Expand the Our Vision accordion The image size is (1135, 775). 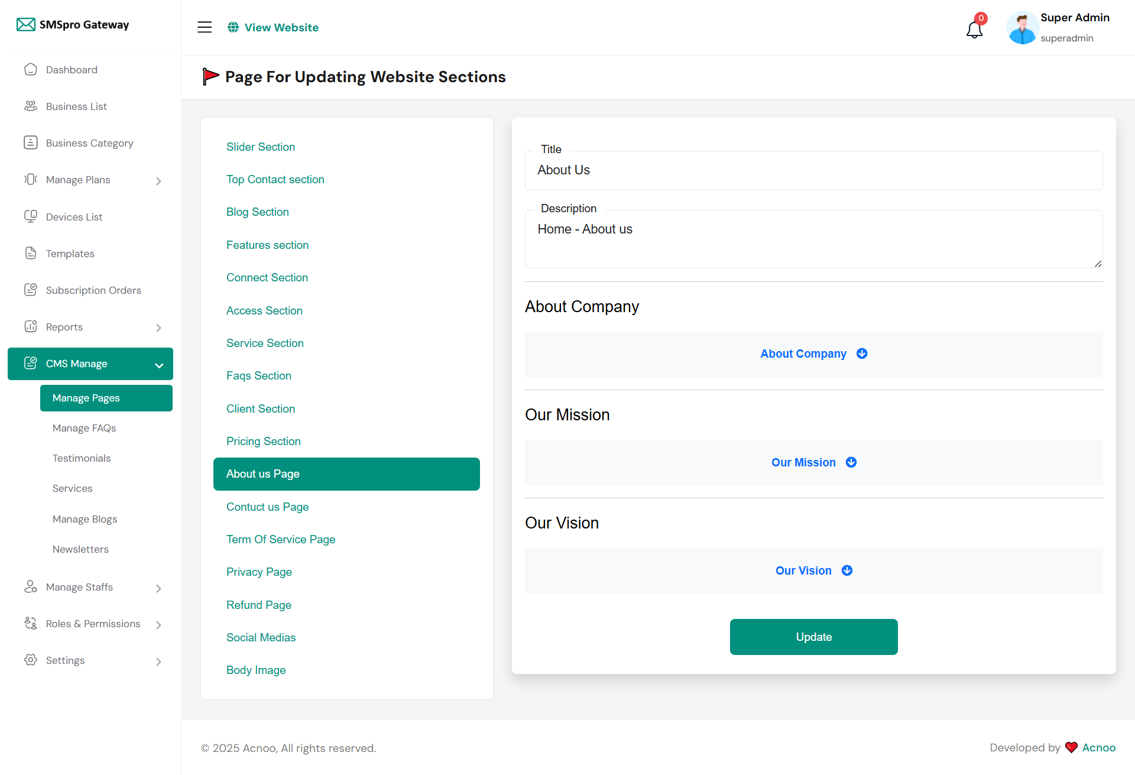813,570
